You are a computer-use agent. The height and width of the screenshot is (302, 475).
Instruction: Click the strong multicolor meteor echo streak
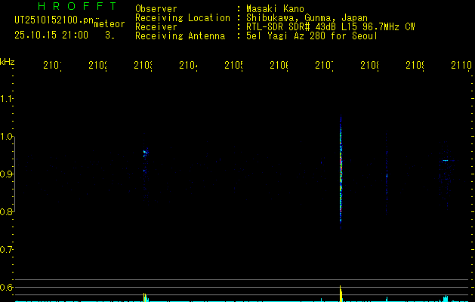coord(341,171)
